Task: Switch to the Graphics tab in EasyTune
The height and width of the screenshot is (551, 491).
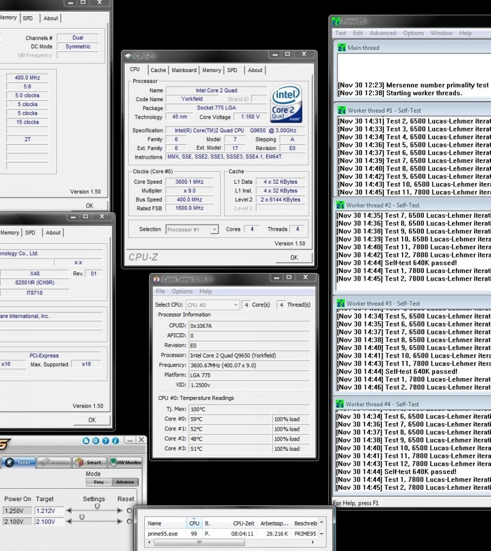Action: (54, 463)
